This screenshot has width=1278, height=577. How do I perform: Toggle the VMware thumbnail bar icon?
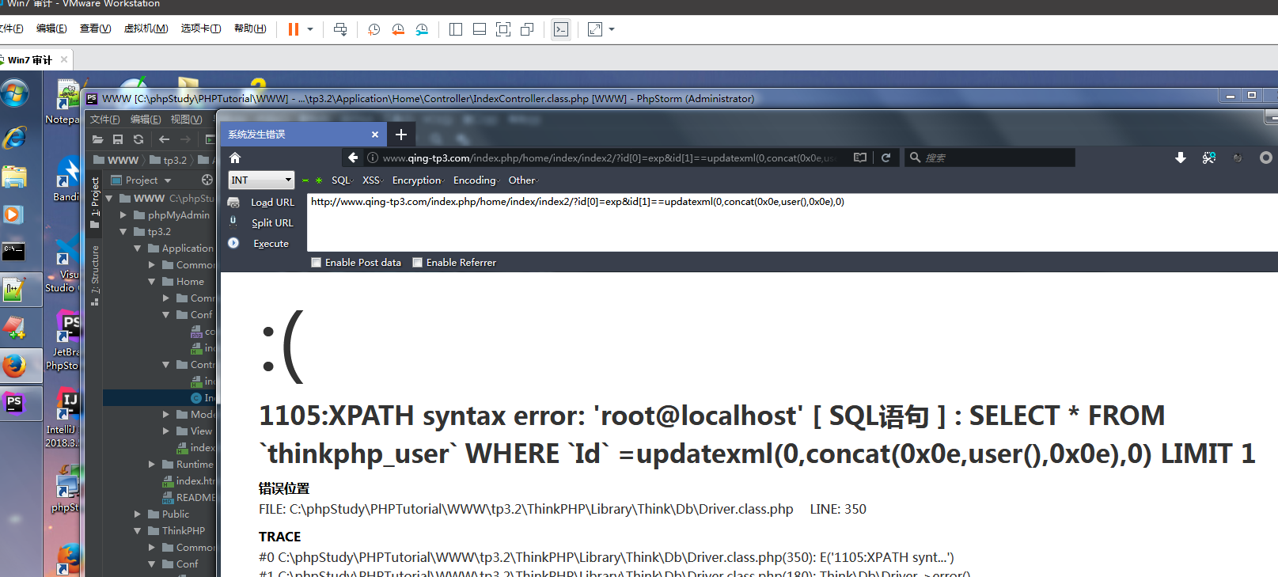pos(480,29)
